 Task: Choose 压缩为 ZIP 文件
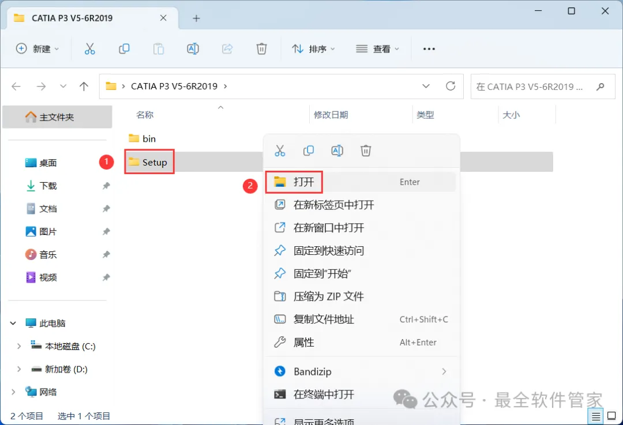point(361,296)
